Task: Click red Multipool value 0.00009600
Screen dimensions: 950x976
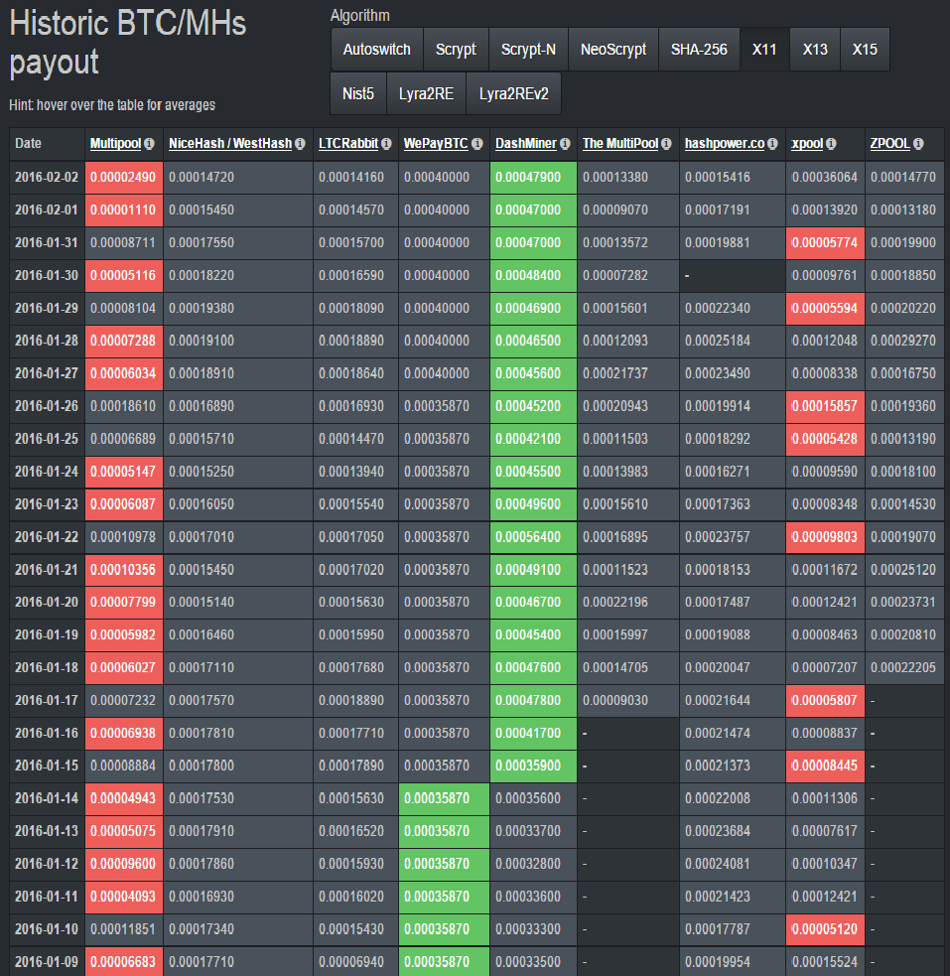Action: pyautogui.click(x=123, y=864)
